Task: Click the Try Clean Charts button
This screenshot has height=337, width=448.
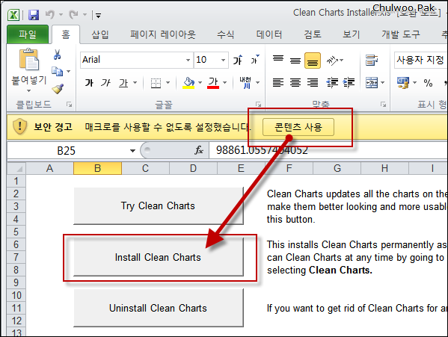Action: pos(159,205)
